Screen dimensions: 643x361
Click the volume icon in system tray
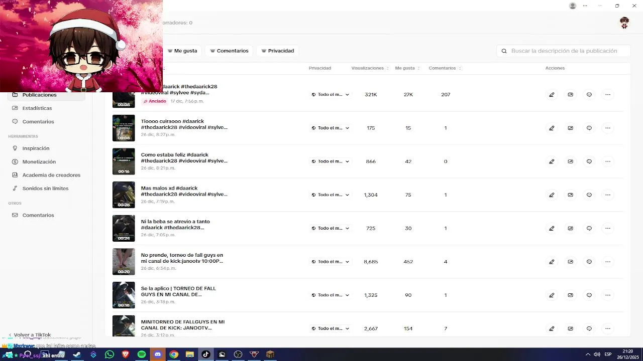(x=597, y=354)
